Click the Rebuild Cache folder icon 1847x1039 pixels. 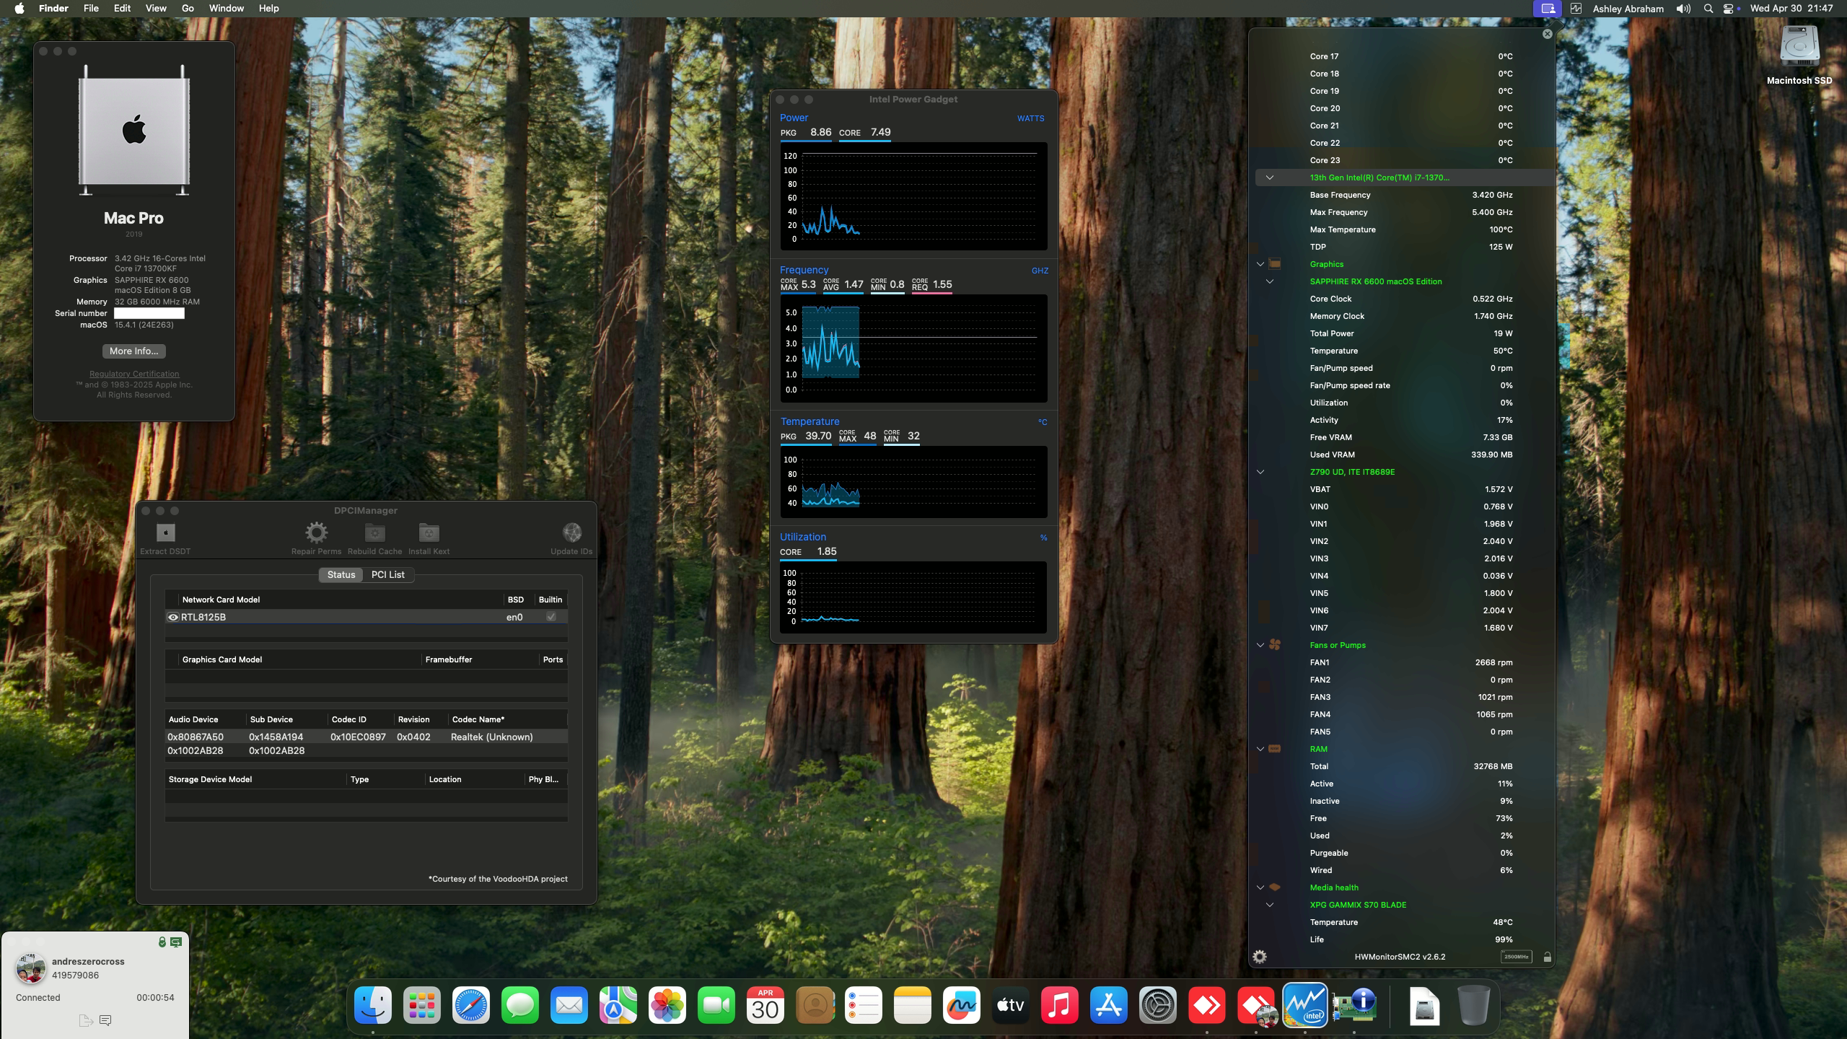[374, 532]
